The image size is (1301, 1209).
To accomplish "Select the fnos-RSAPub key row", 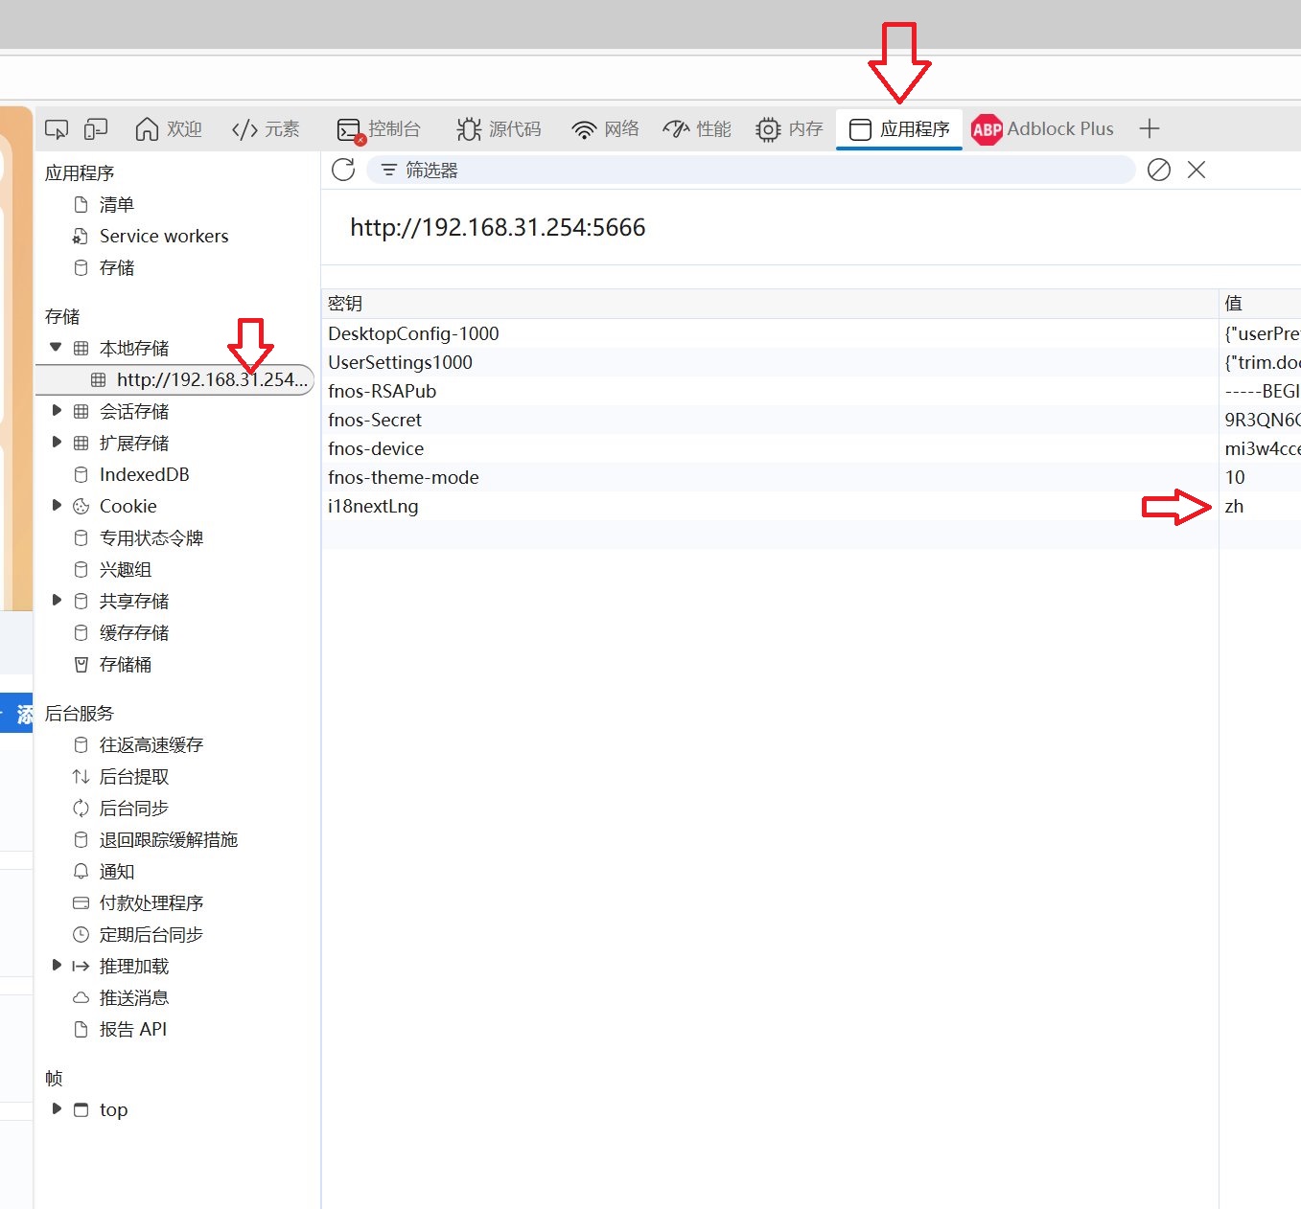I will tap(811, 392).
